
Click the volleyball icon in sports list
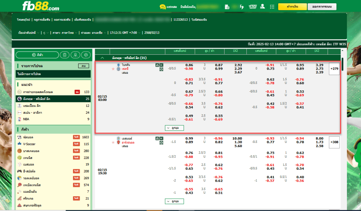pos(20,178)
